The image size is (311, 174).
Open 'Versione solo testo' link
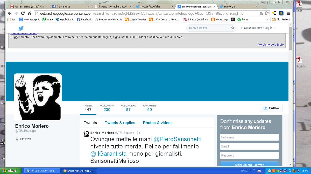(271, 45)
